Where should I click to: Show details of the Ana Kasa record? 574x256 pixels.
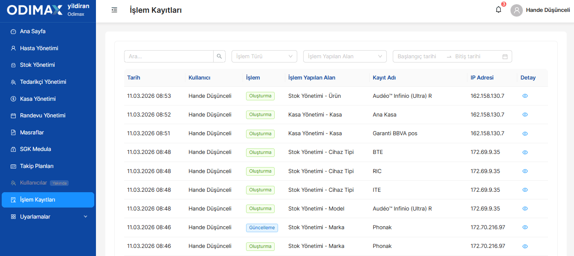525,115
